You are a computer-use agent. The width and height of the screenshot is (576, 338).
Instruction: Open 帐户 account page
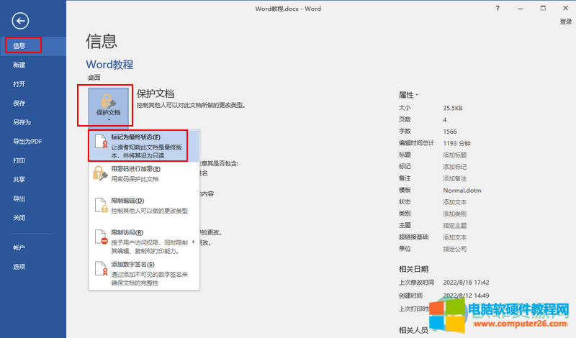pyautogui.click(x=19, y=247)
